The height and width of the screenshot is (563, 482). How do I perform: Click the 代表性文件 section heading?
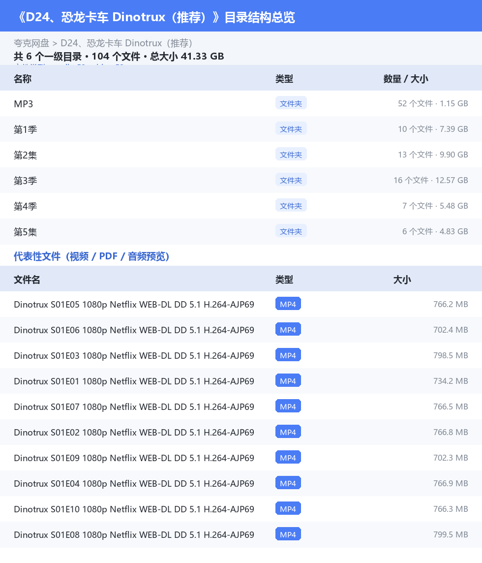pyautogui.click(x=91, y=256)
